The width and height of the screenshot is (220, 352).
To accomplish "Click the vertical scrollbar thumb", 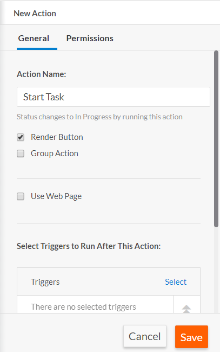I will click(216, 139).
